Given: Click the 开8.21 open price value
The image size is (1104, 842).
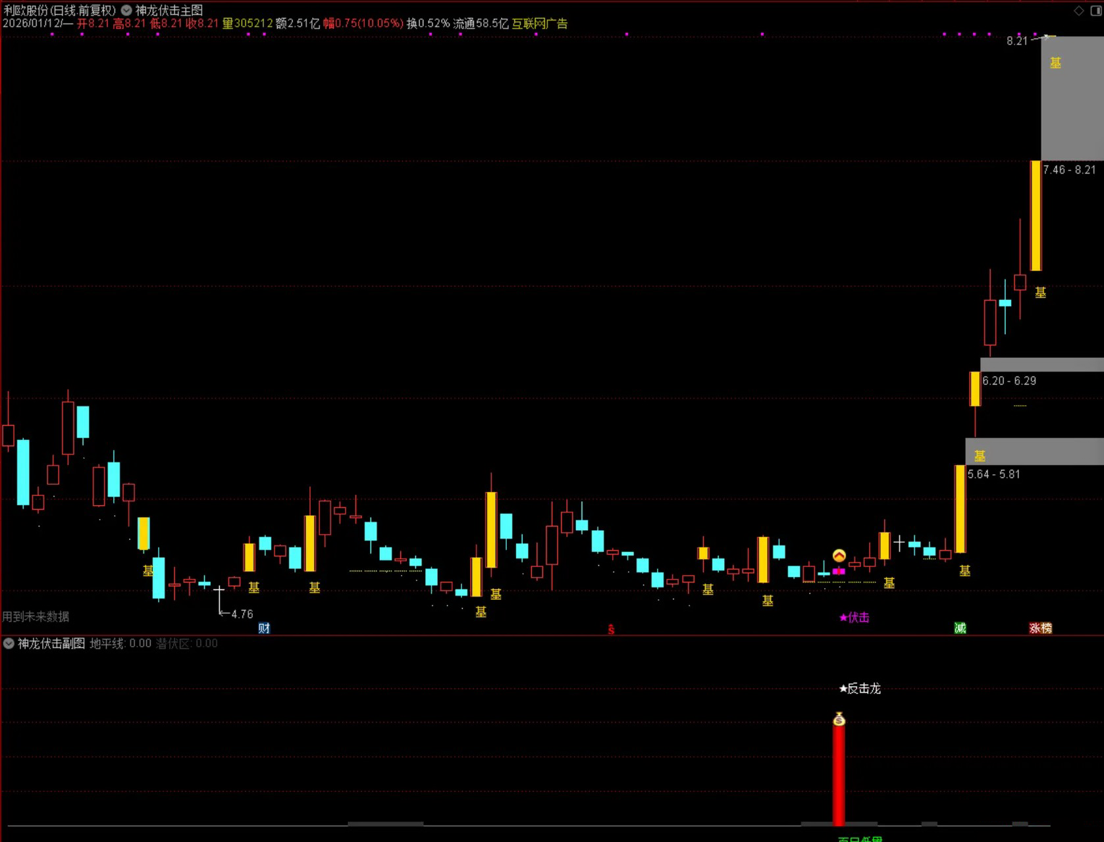Looking at the screenshot, I should pos(93,24).
